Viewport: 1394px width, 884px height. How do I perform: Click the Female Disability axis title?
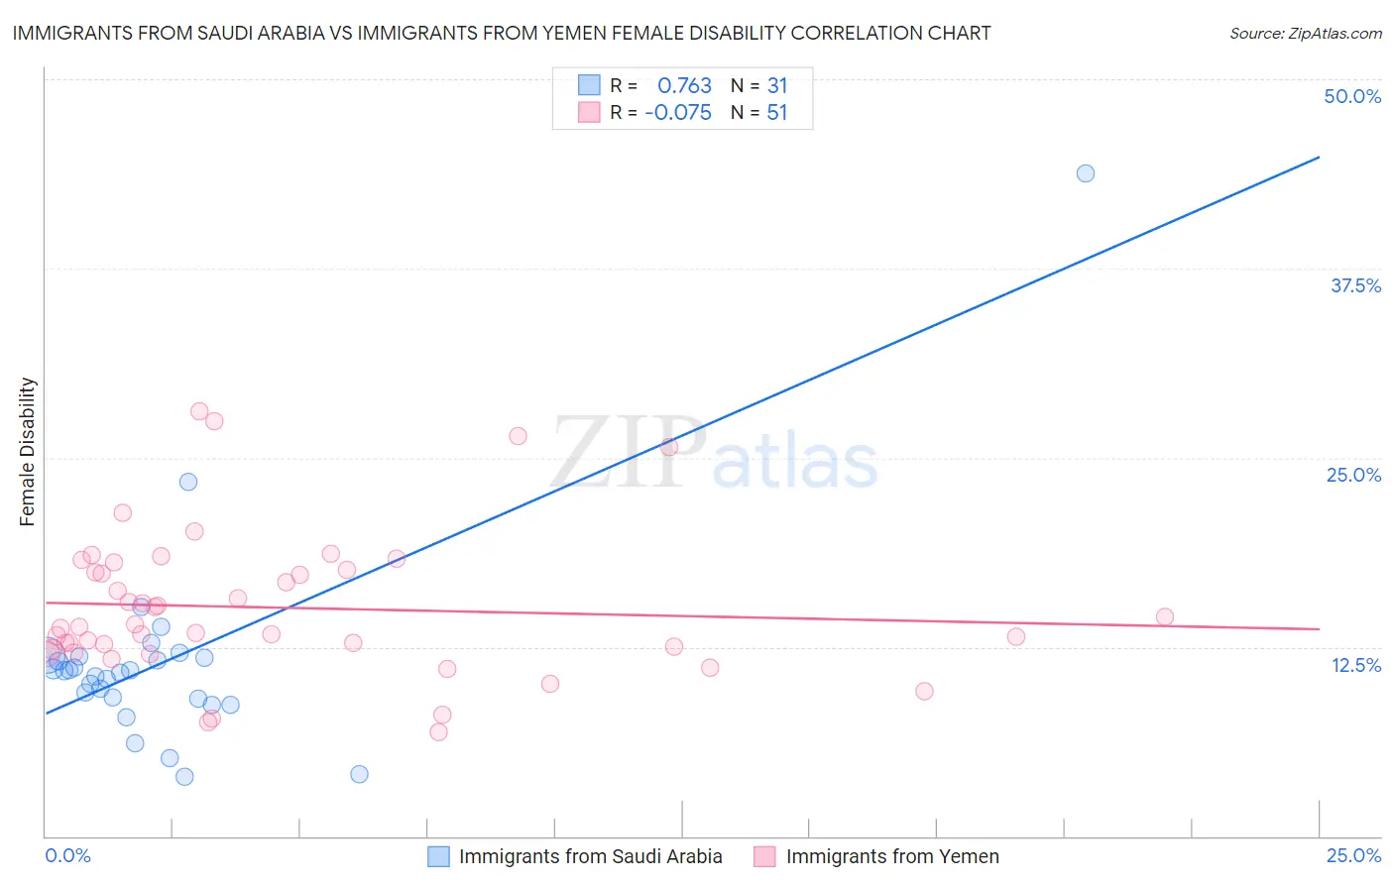coord(28,452)
